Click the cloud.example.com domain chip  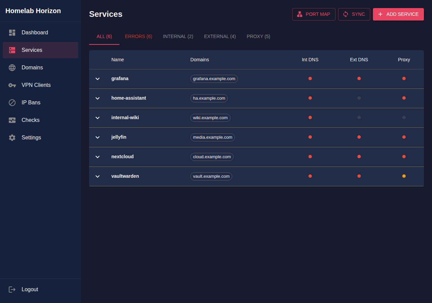pos(212,157)
